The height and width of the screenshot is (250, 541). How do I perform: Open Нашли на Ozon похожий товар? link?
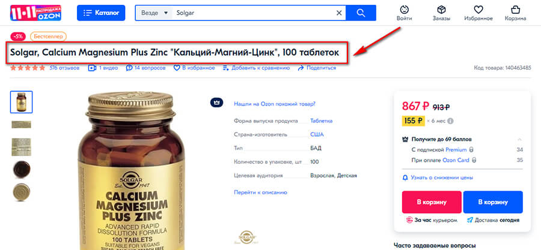tap(274, 104)
